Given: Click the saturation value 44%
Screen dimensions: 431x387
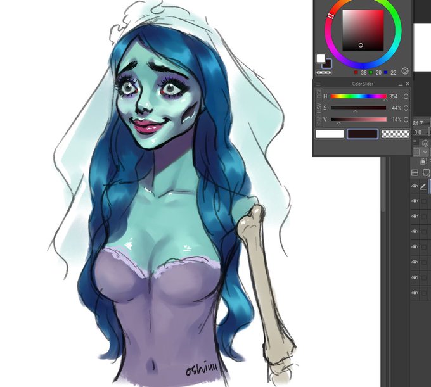Looking at the screenshot, I should coord(396,108).
